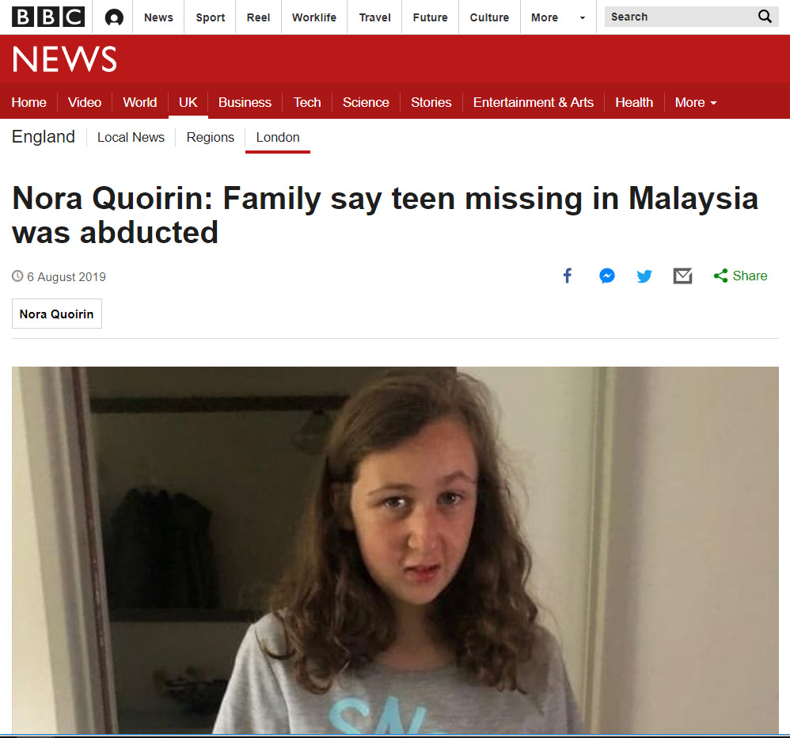Open the BBC account sign-in icon
This screenshot has height=738, width=790.
pyautogui.click(x=114, y=17)
